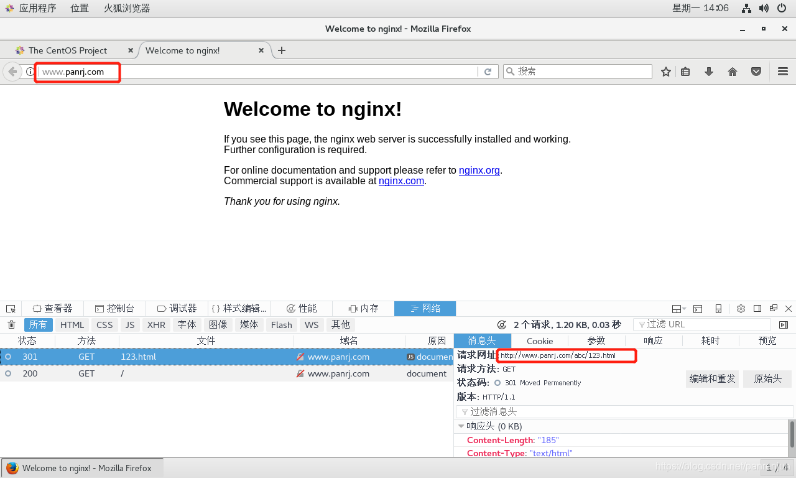Open site identity info icon
Viewport: 796px width, 478px height.
click(30, 72)
